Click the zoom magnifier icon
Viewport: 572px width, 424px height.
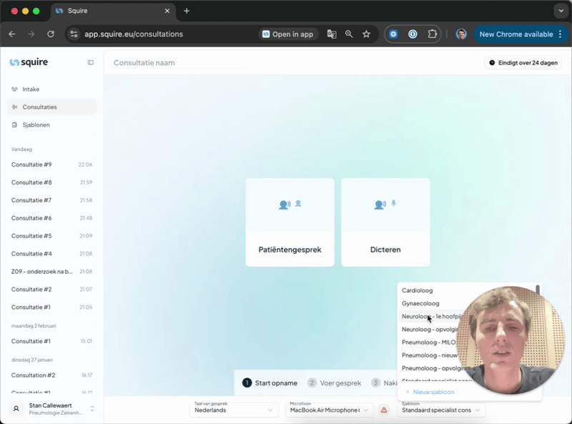pos(349,34)
